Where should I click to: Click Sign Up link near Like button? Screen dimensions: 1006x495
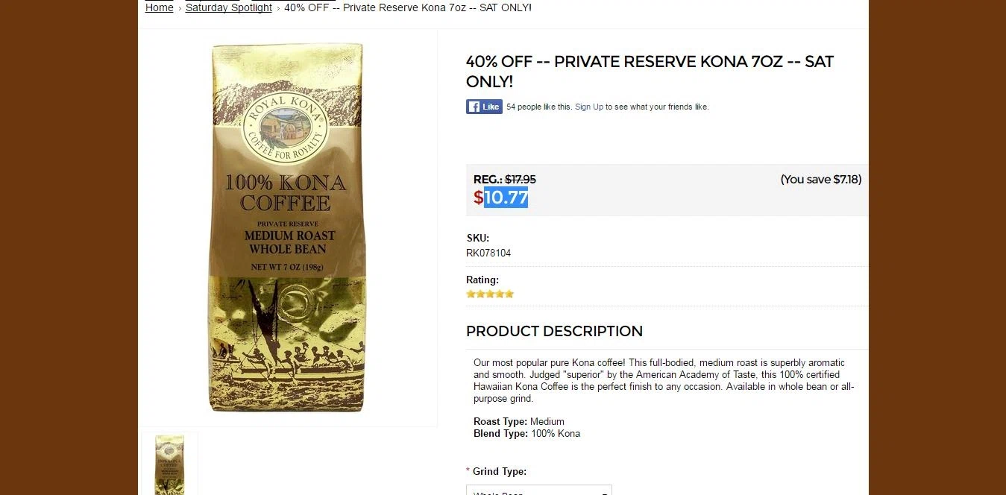589,107
